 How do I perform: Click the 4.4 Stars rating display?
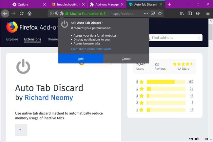[183, 66]
